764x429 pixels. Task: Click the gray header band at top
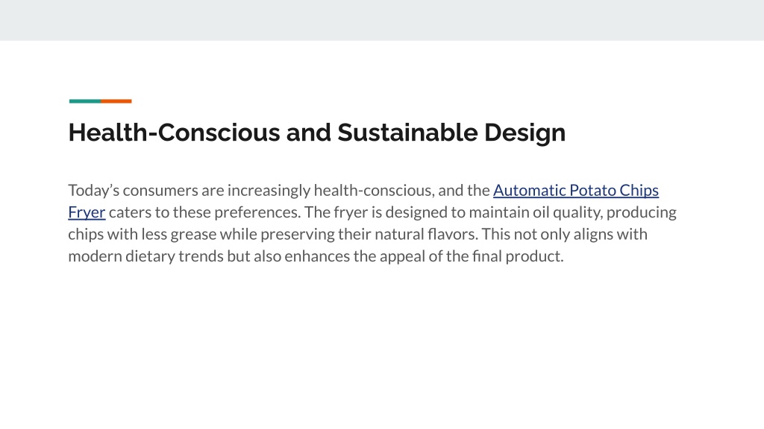(382, 20)
